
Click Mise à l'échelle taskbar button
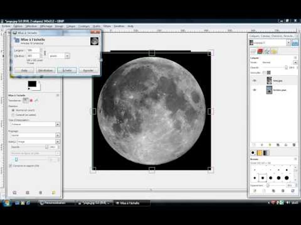pos(132,203)
